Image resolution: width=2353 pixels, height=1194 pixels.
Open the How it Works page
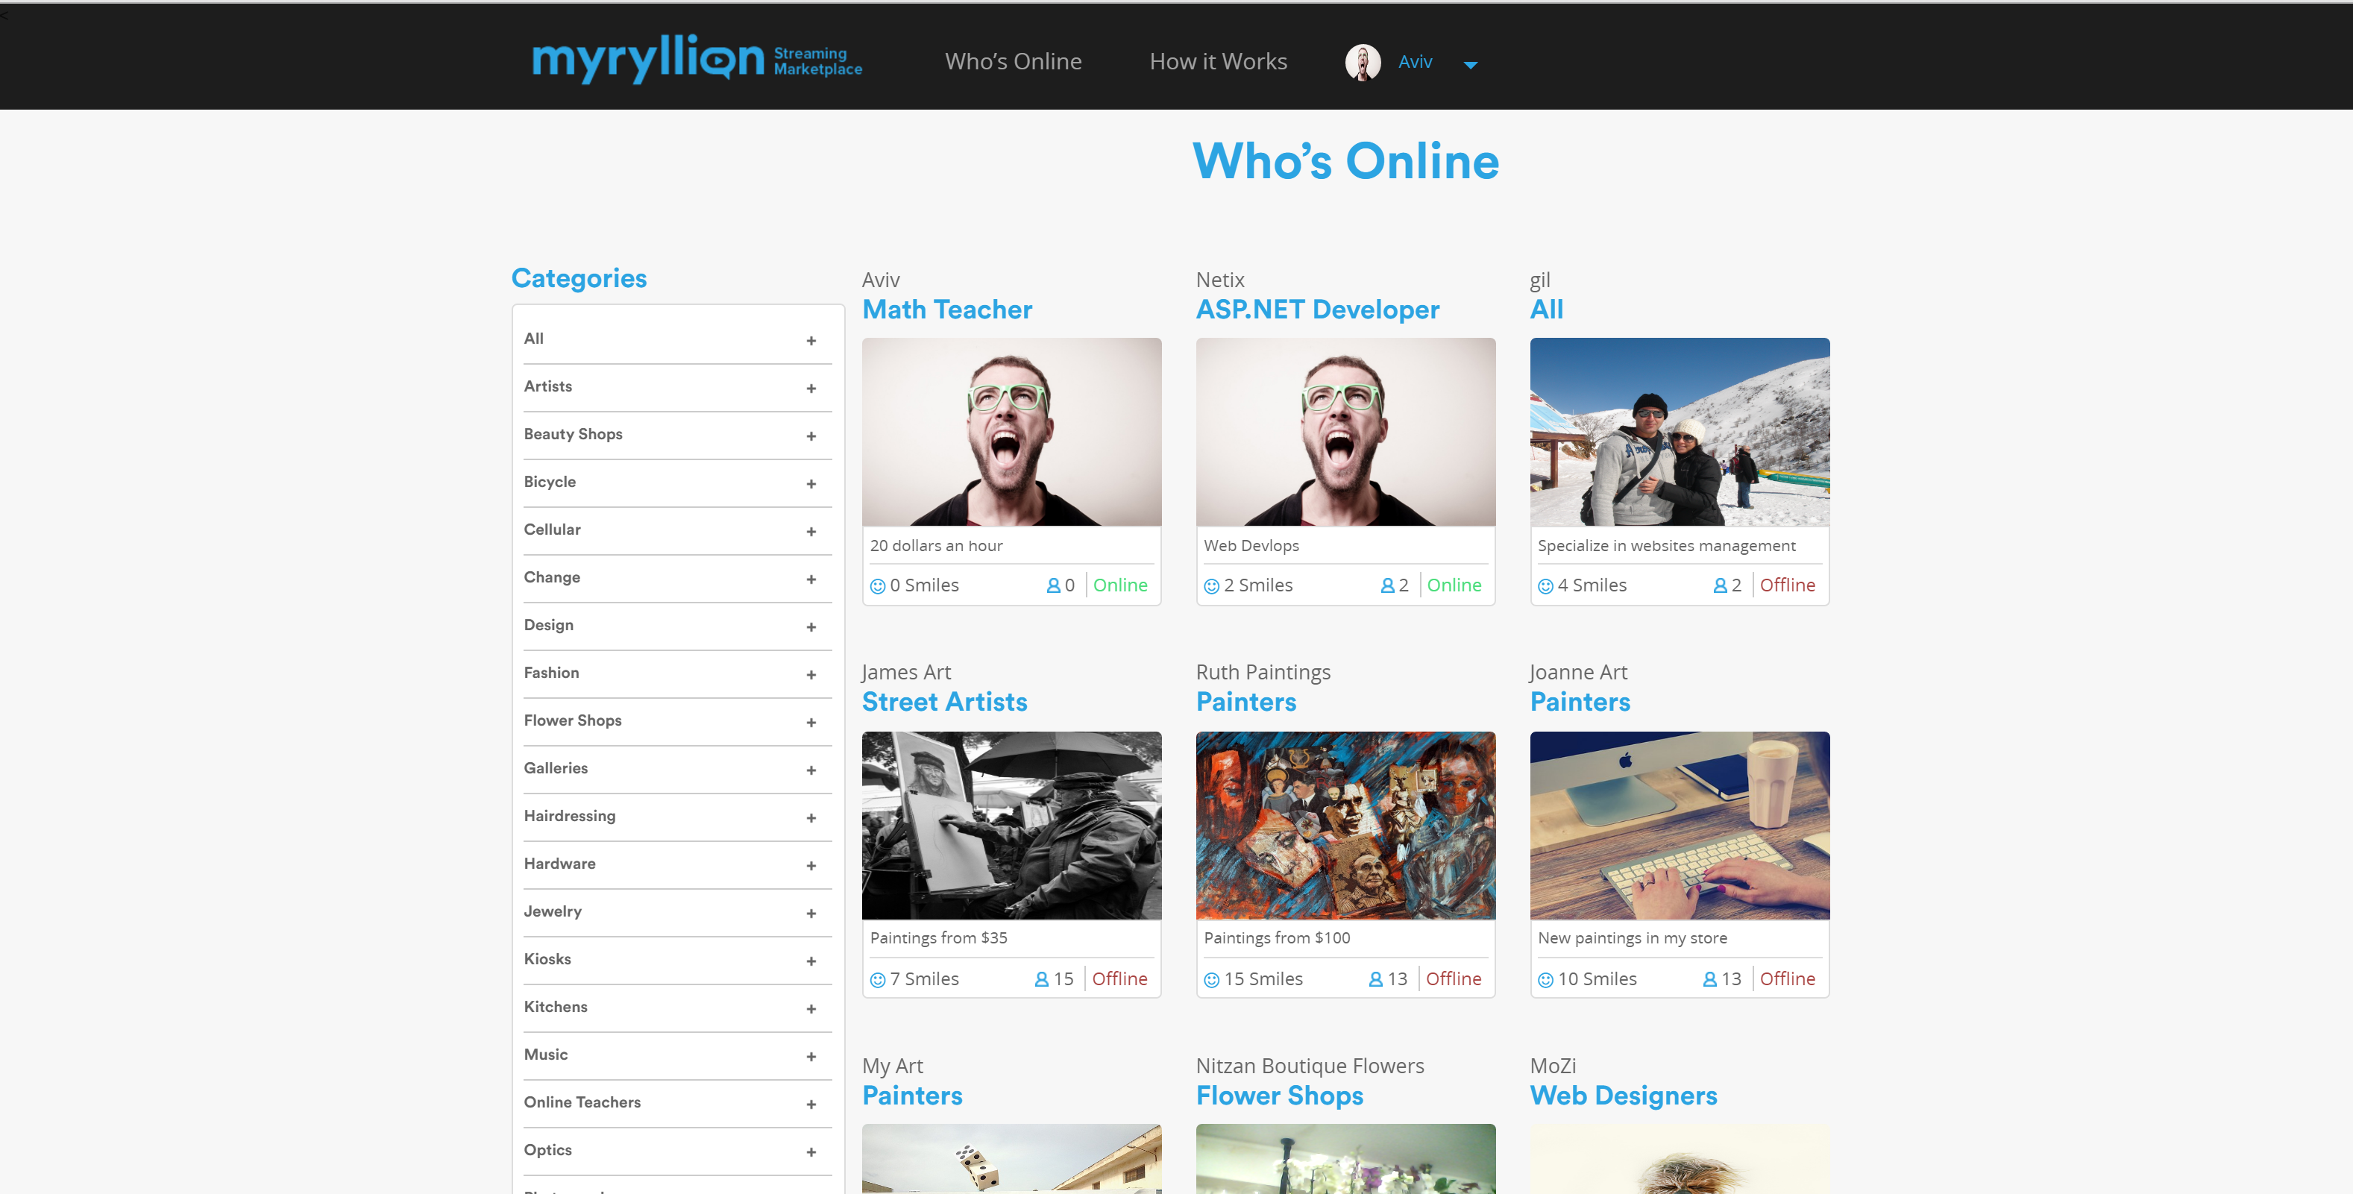tap(1218, 61)
